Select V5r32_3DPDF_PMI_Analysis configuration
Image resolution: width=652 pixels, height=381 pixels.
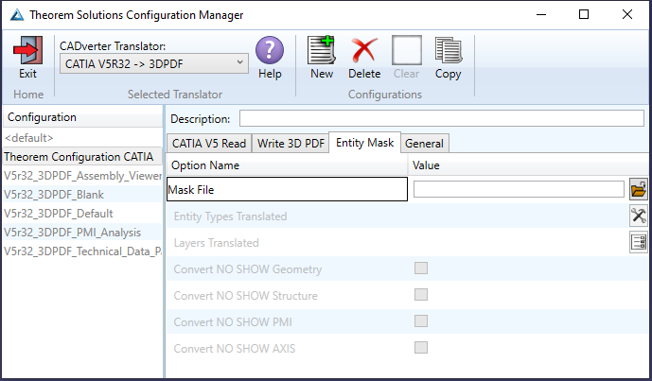82,233
